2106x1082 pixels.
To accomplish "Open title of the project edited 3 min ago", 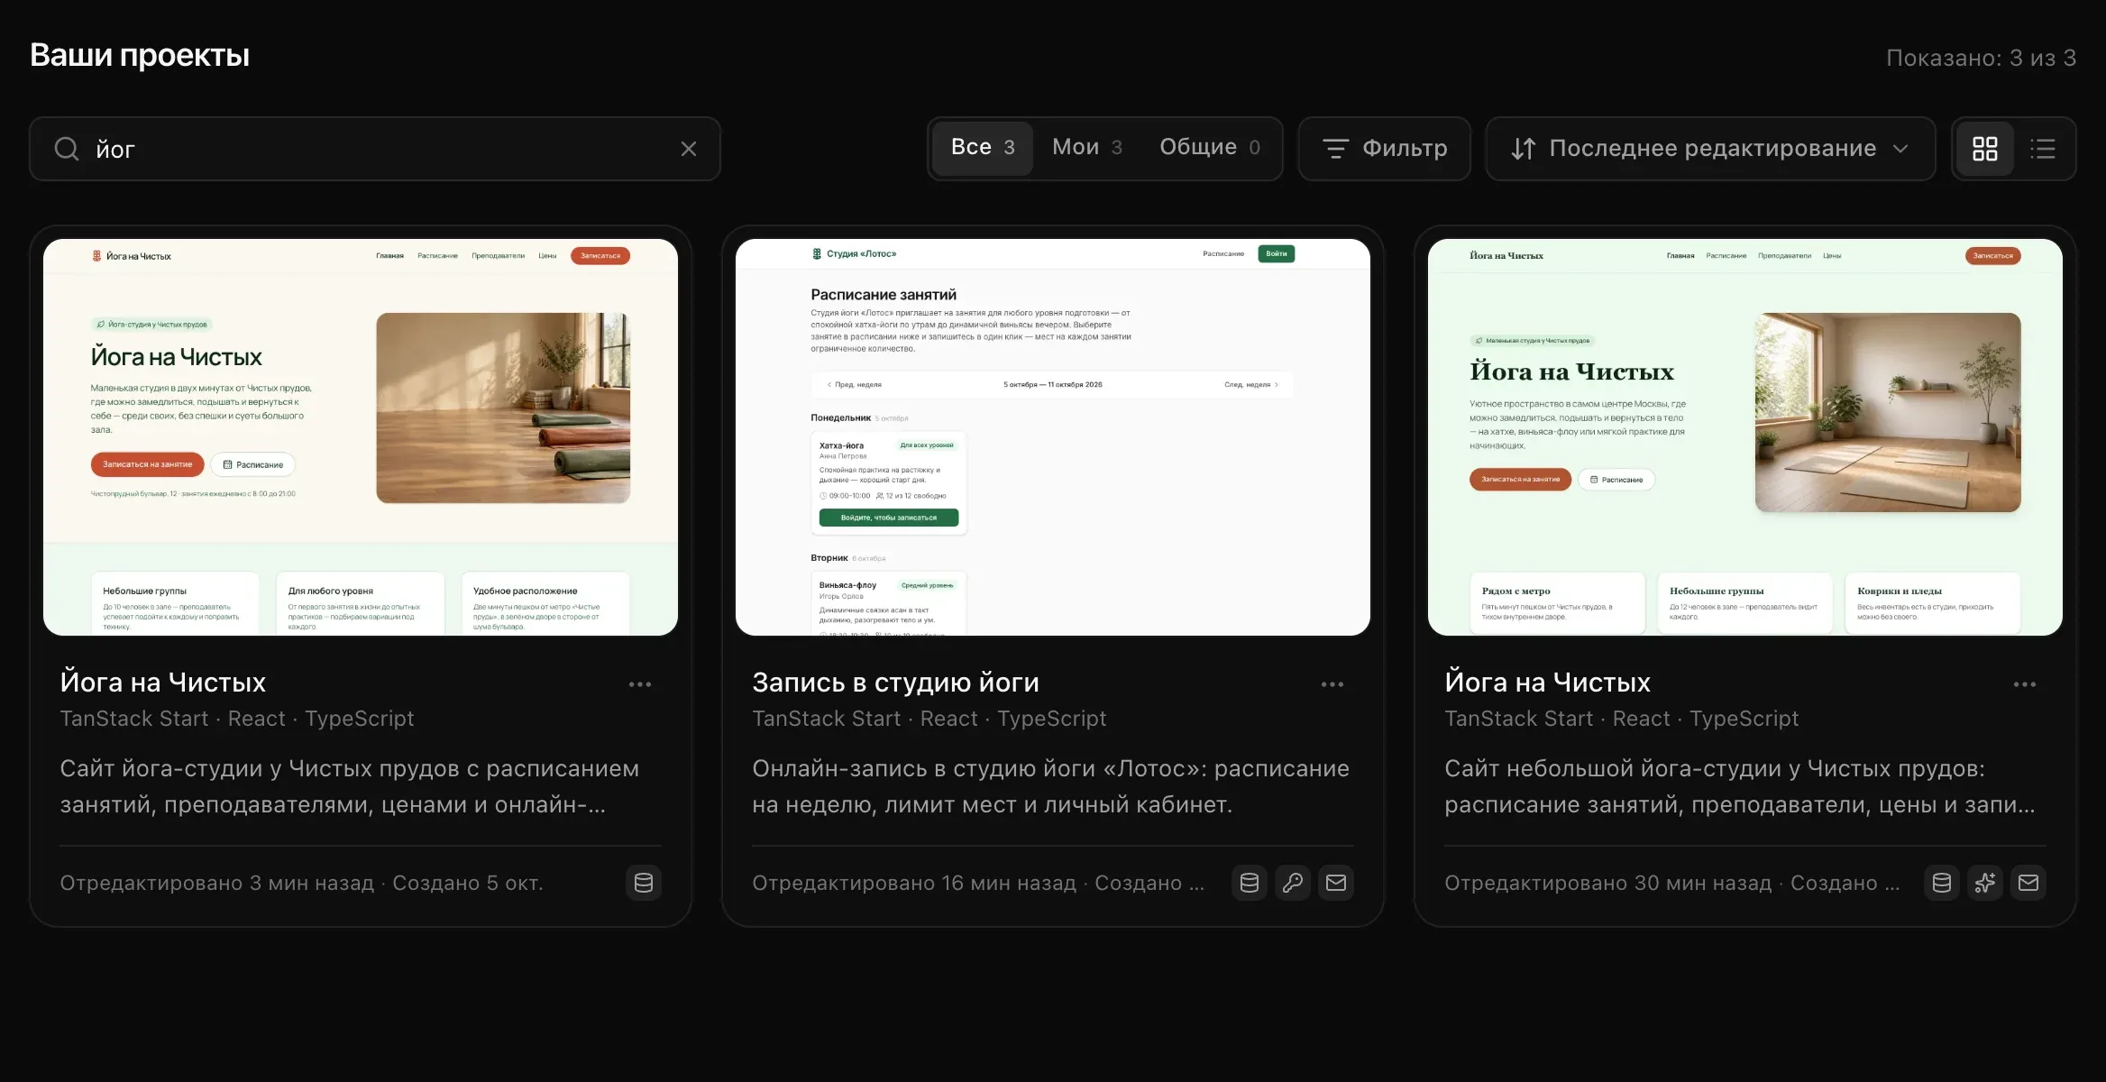I will tap(163, 683).
